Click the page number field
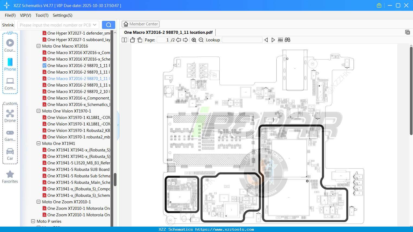413x232 pixels. (x=164, y=40)
